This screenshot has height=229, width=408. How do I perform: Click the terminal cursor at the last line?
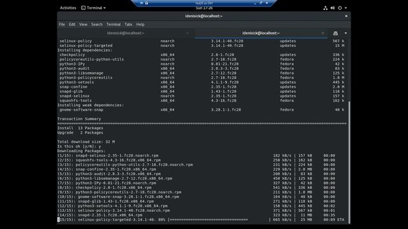pyautogui.click(x=59, y=220)
